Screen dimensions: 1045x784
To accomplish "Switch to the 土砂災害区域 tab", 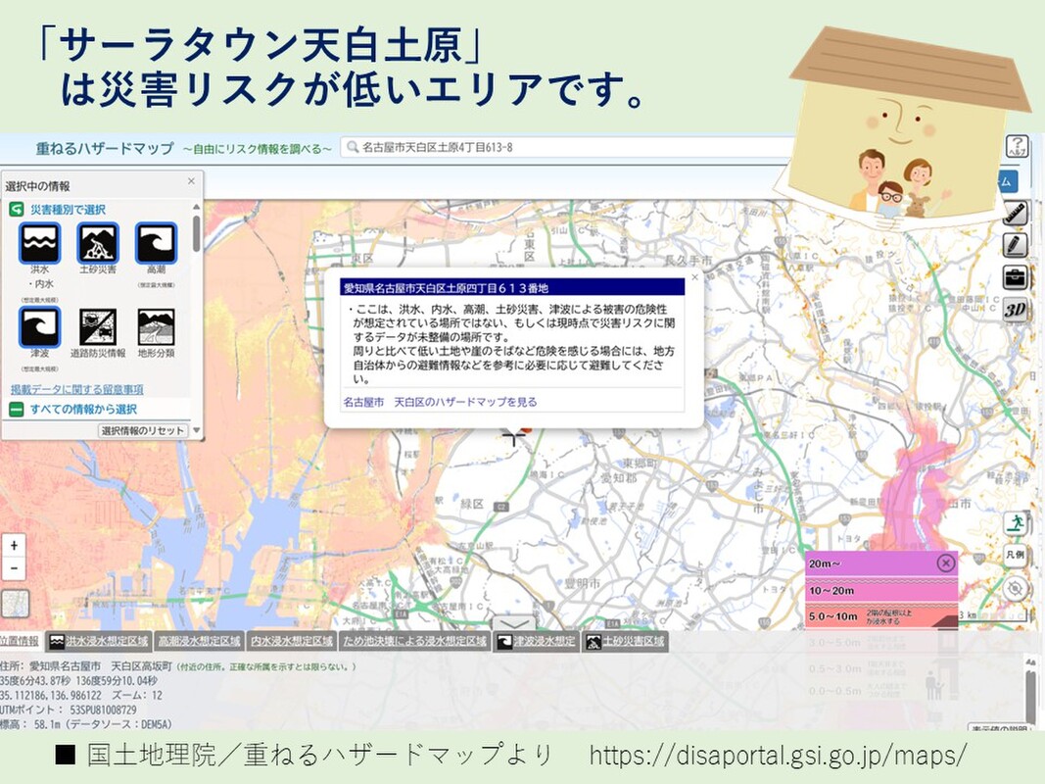I will tap(625, 642).
